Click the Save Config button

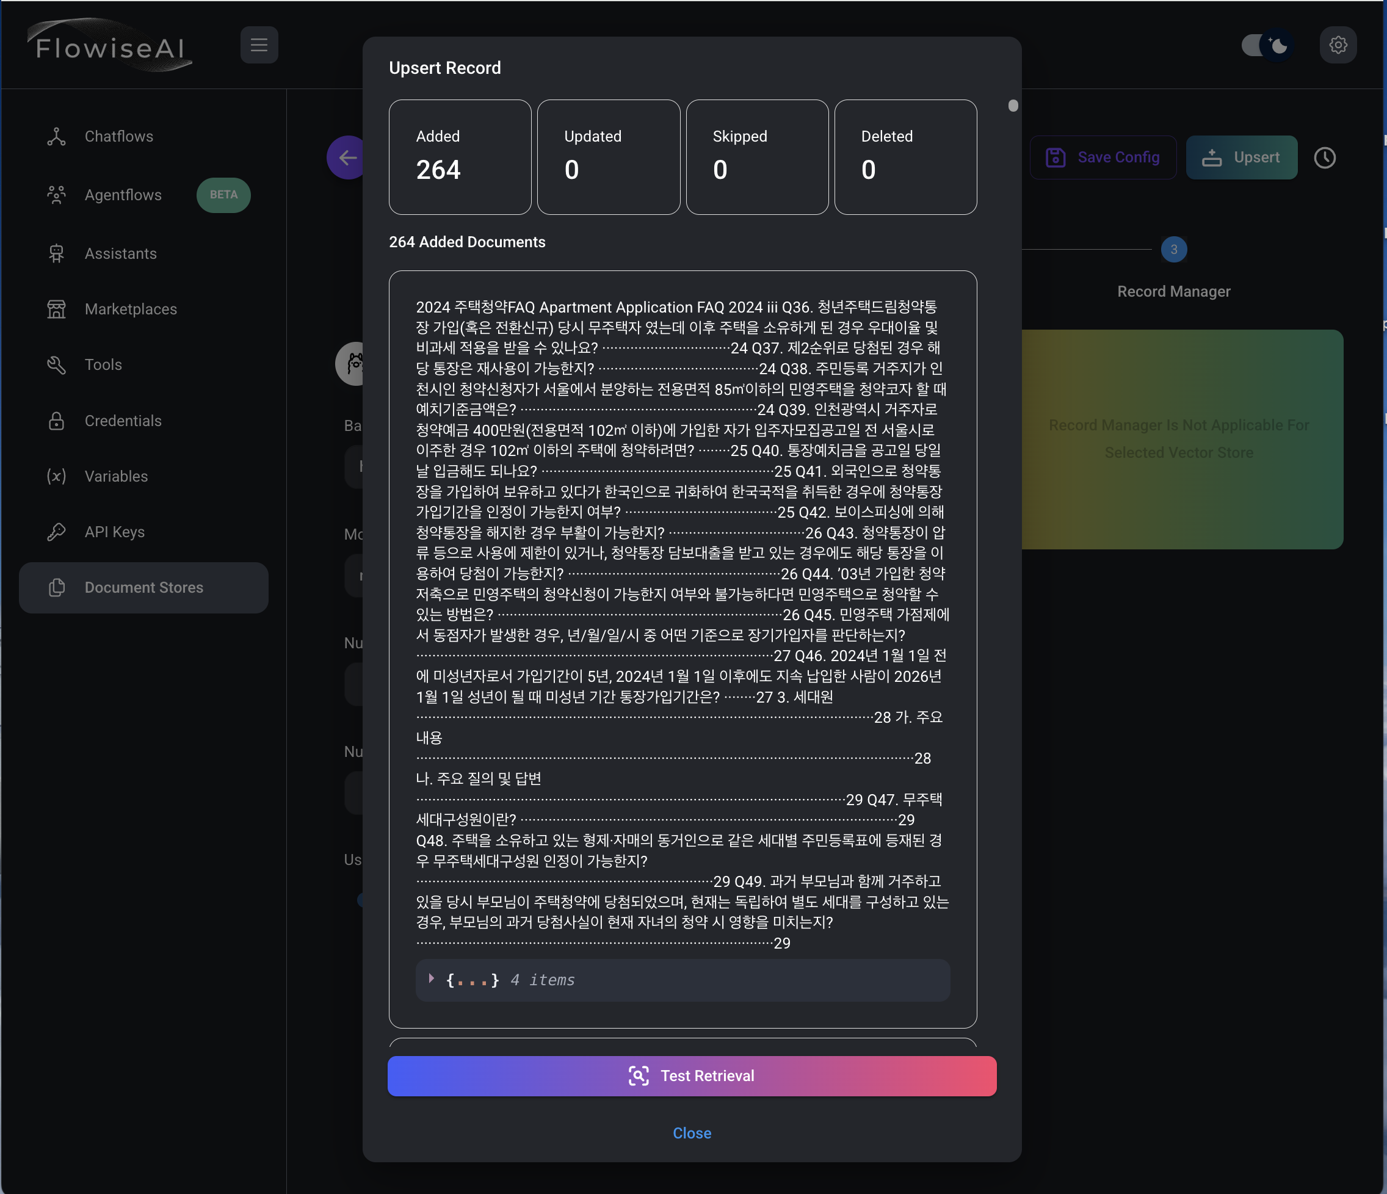pyautogui.click(x=1103, y=158)
